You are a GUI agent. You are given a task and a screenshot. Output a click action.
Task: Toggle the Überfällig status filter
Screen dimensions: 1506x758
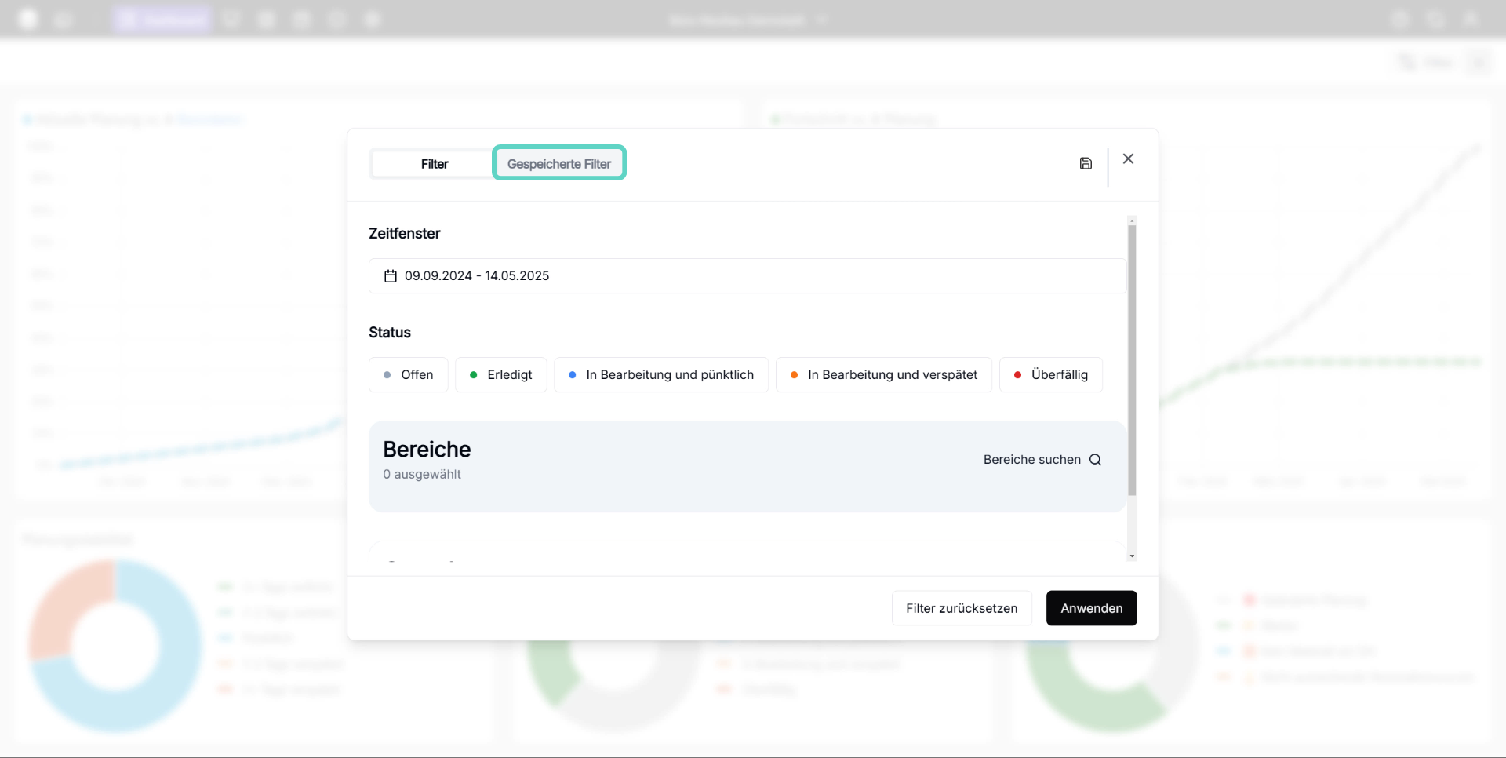coord(1050,375)
